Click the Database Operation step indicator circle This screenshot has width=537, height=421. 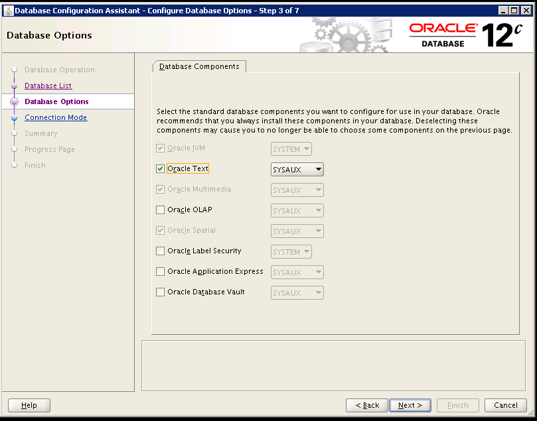pos(15,69)
